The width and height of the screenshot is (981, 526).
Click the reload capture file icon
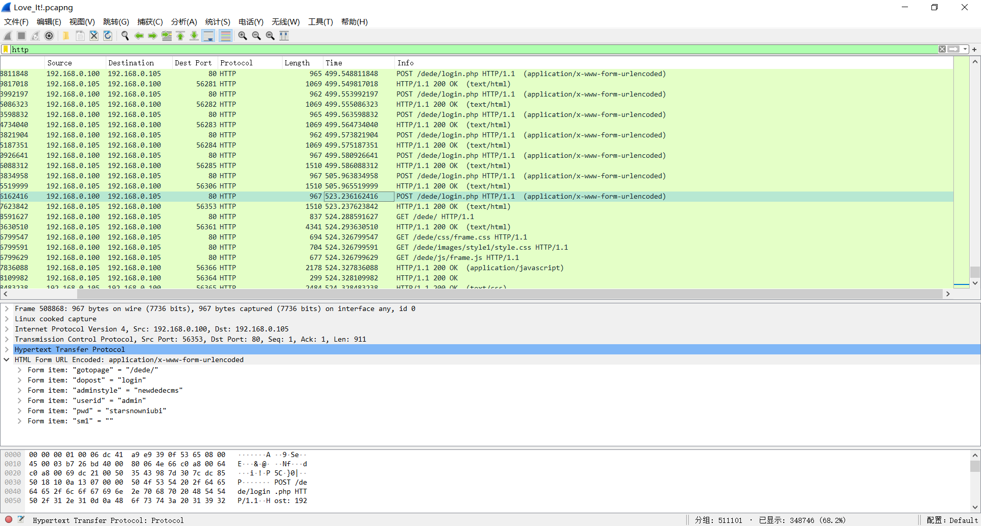108,36
